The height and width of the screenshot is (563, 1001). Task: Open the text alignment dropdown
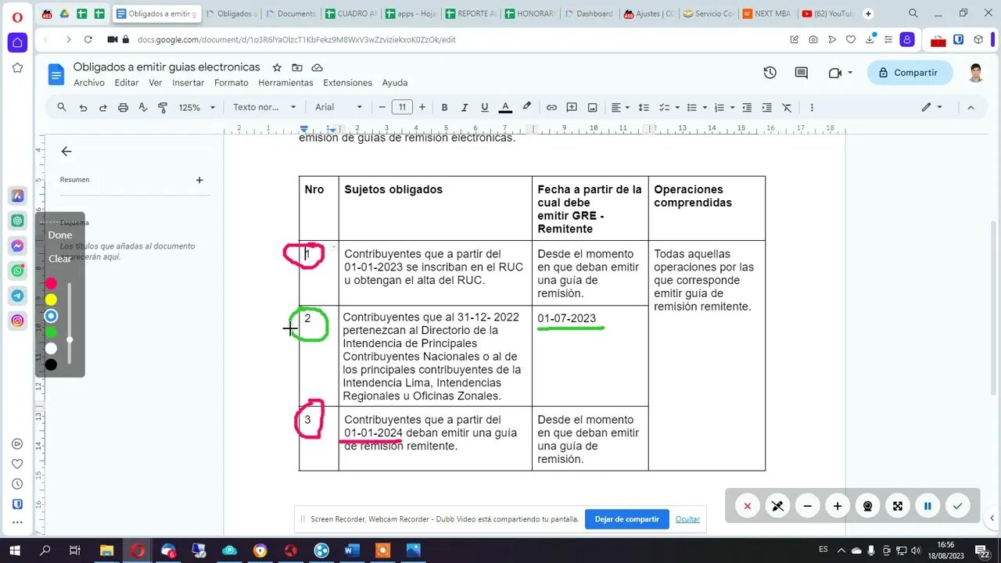pyautogui.click(x=620, y=107)
